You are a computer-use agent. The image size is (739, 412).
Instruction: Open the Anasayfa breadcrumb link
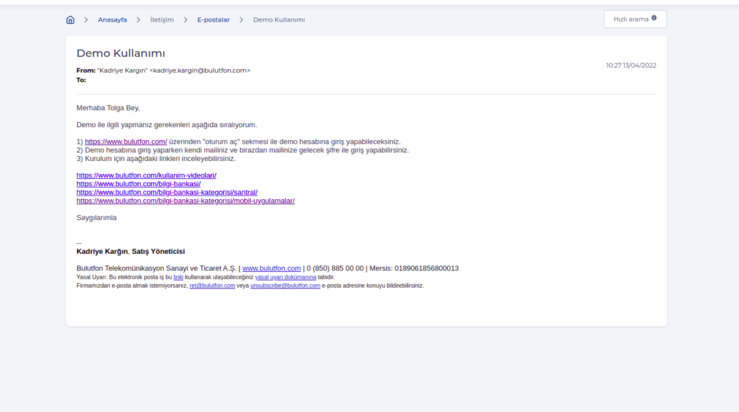coord(112,19)
